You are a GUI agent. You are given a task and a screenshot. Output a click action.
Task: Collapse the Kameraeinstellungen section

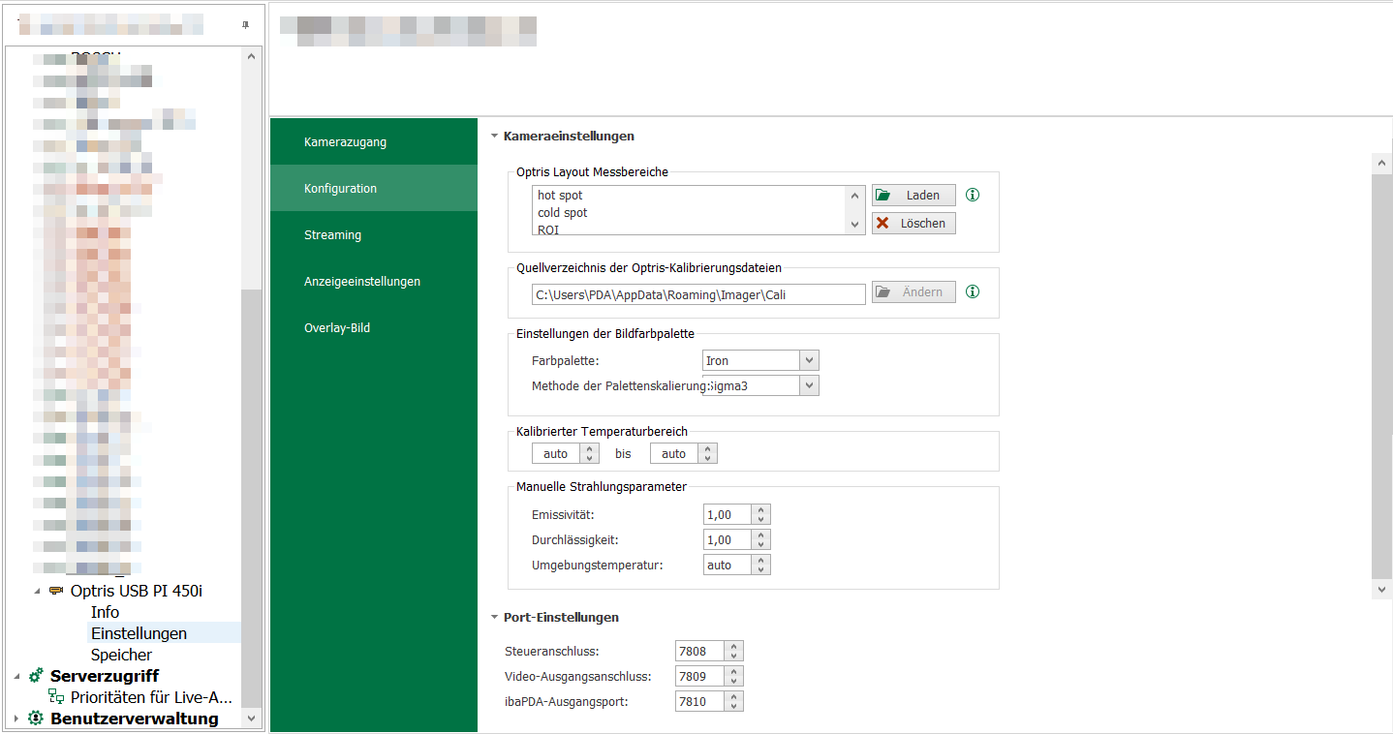(494, 137)
